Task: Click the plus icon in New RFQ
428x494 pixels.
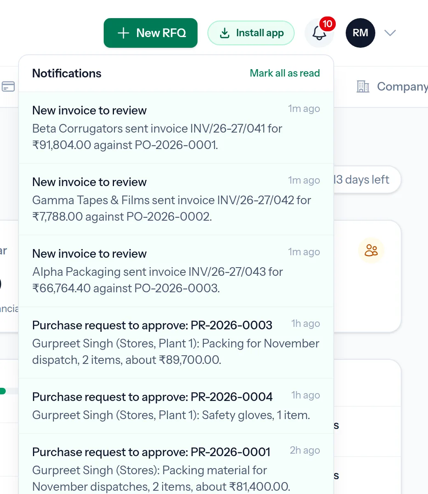Action: point(123,33)
